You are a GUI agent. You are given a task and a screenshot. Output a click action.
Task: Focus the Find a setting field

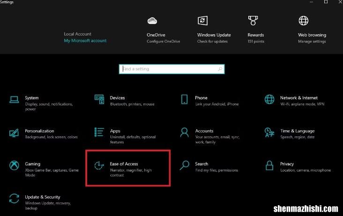click(x=171, y=69)
